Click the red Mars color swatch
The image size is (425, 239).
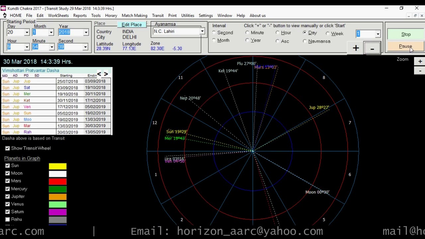(58, 181)
